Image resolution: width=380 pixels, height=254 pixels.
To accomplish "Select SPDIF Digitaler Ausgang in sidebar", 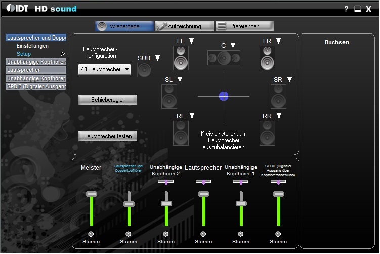I will point(36,86).
